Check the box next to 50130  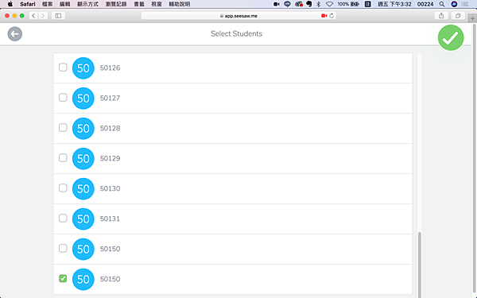63,188
